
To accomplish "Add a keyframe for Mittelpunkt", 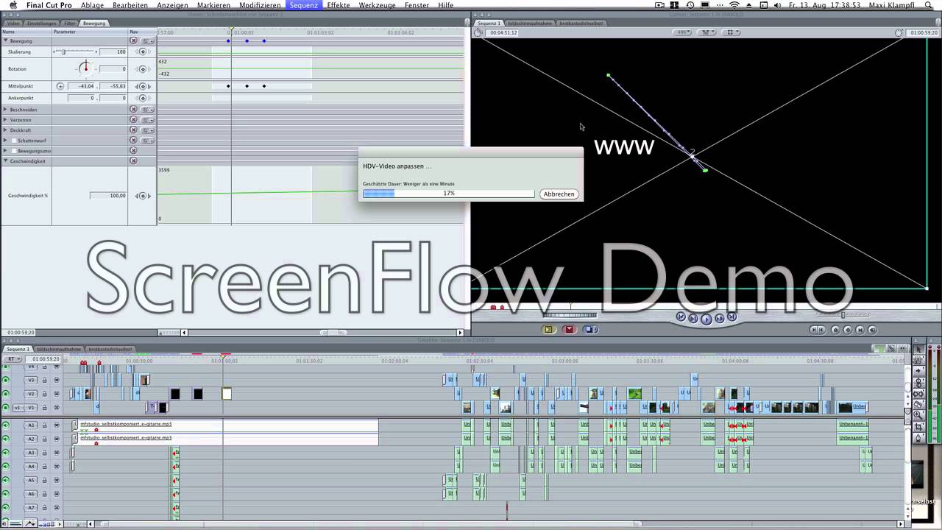I will point(143,86).
